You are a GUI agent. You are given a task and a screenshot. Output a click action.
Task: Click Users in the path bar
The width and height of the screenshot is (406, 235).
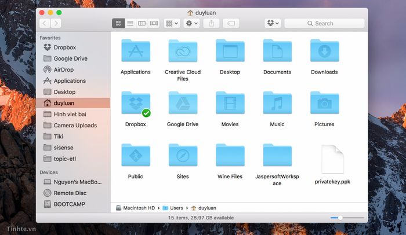pyautogui.click(x=176, y=207)
